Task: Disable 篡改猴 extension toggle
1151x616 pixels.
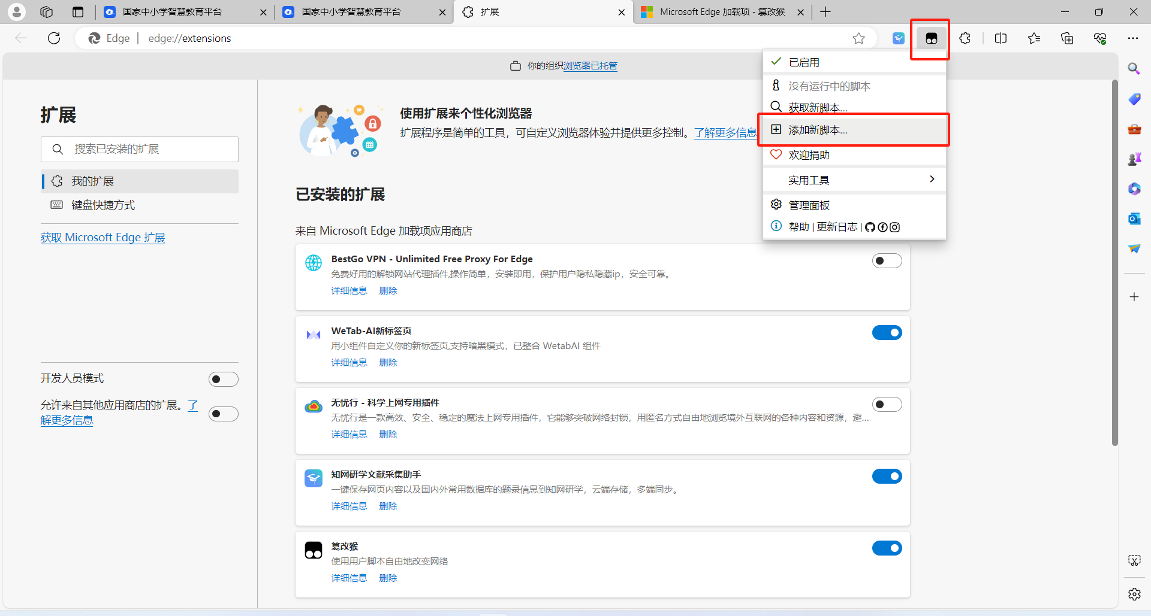Action: (x=887, y=548)
